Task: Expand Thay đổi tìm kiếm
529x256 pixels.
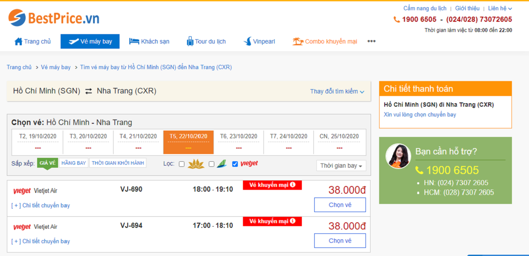Action: 337,91
